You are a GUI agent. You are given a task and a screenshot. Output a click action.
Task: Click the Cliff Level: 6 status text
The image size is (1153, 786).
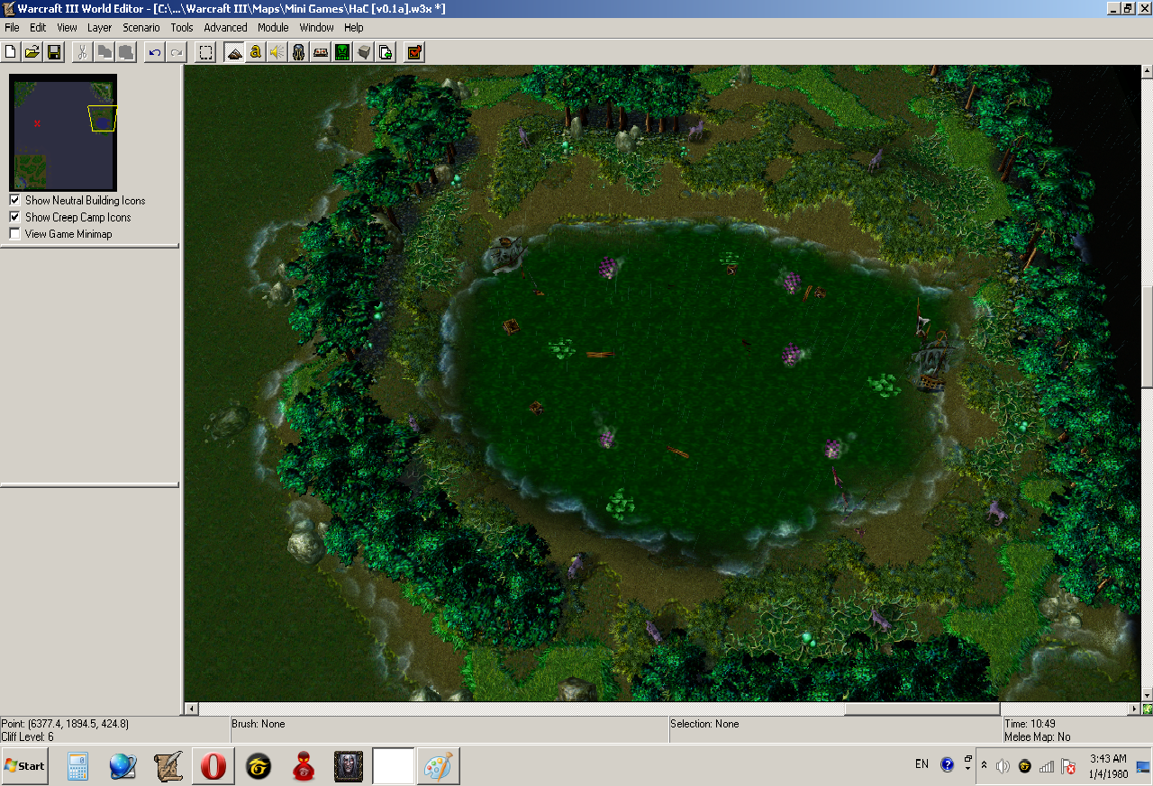point(28,736)
